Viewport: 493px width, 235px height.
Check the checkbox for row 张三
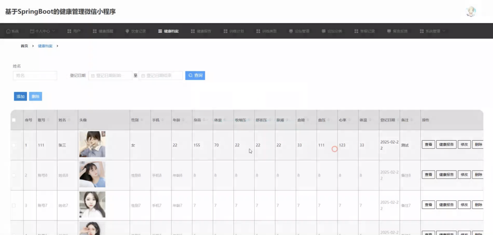click(x=13, y=145)
